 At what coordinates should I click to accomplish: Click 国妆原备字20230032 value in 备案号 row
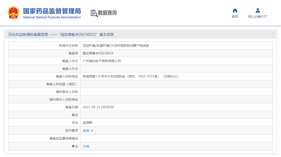pos(98,53)
